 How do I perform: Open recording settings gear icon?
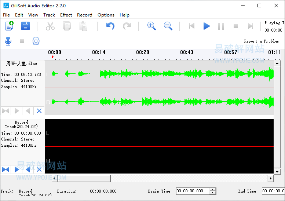(x=36, y=41)
